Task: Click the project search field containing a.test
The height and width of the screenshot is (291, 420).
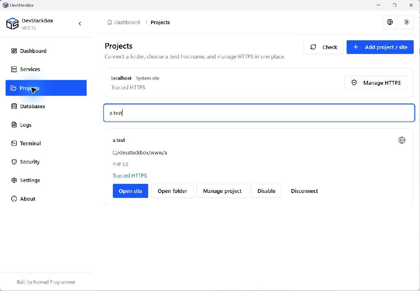Action: pyautogui.click(x=259, y=113)
